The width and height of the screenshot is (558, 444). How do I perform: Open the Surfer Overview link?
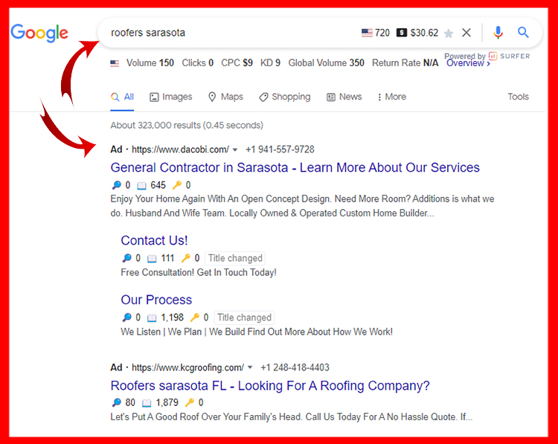[x=468, y=63]
